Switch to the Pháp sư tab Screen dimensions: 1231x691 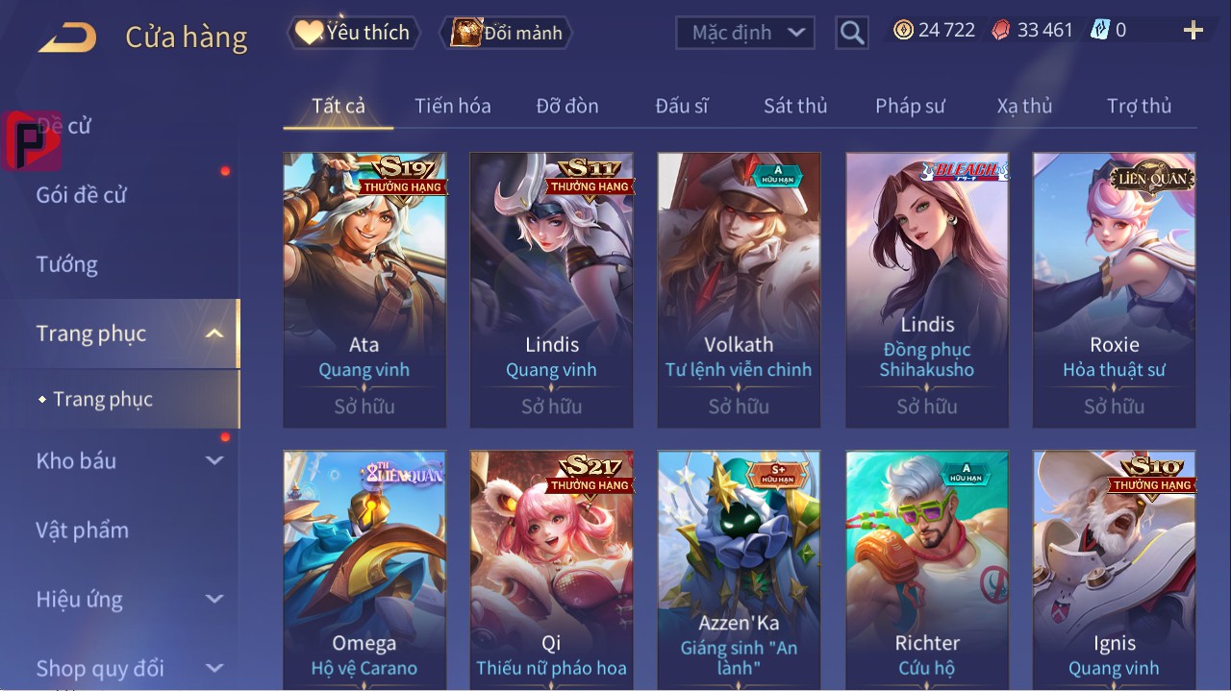pos(910,106)
